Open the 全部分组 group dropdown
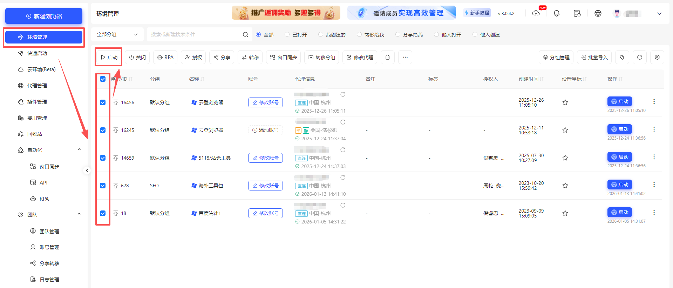 coord(117,34)
